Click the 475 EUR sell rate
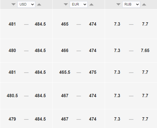The width and height of the screenshot is (157, 128). 93,72
